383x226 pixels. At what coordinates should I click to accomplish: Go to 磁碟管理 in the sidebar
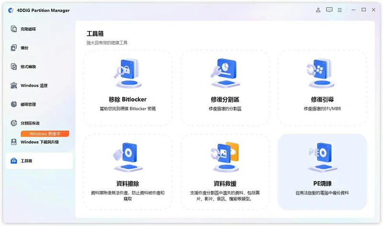coord(28,104)
